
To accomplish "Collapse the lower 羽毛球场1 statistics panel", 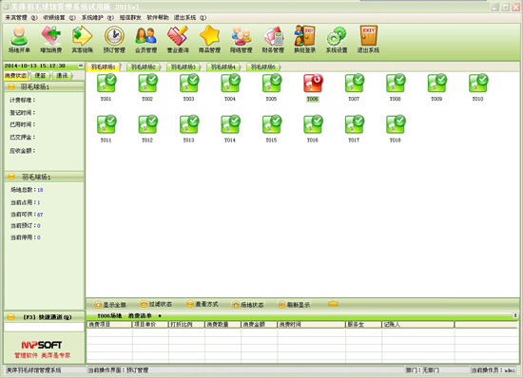I will [x=11, y=177].
